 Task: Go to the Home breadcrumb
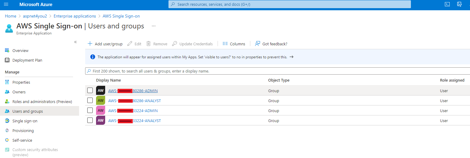click(x=11, y=16)
